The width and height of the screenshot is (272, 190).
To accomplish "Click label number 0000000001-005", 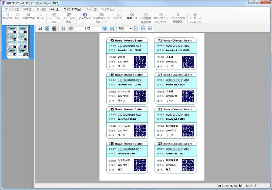I will tap(129, 115).
